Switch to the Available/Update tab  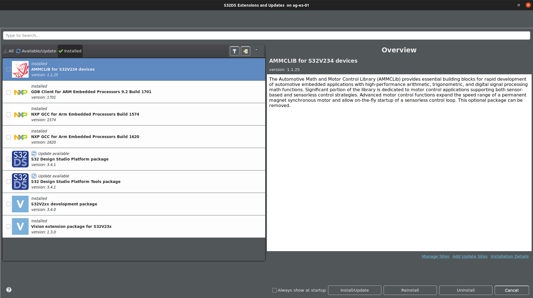36,51
